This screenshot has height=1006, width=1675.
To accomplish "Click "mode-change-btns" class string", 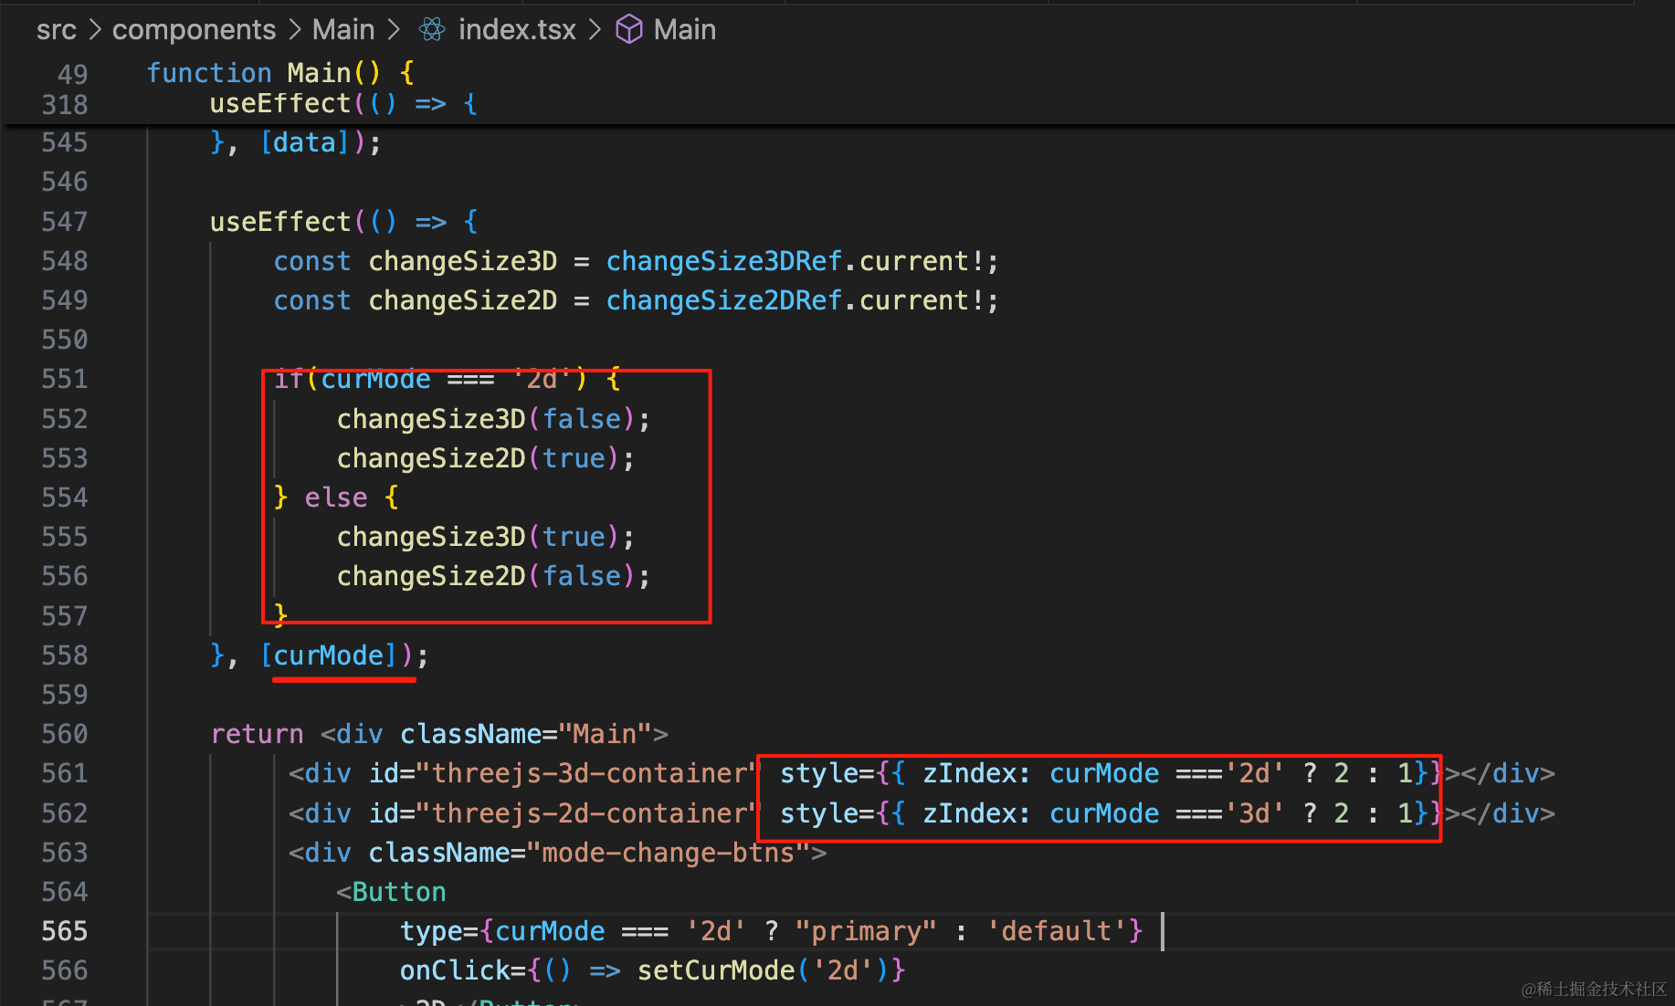I will click(x=669, y=853).
